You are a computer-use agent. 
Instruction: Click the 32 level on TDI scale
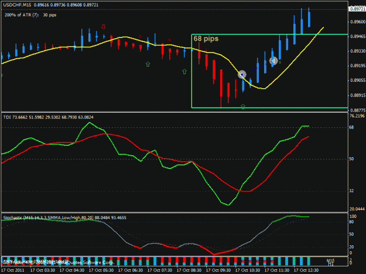tap(351, 190)
